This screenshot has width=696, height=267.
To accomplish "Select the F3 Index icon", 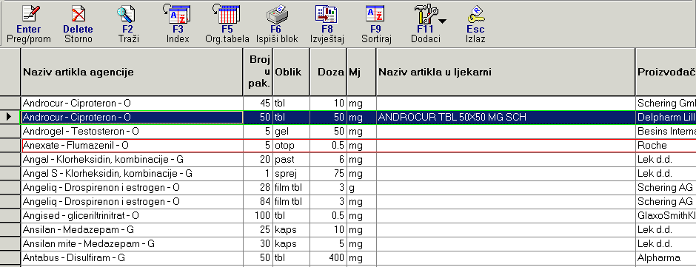I will click(178, 14).
